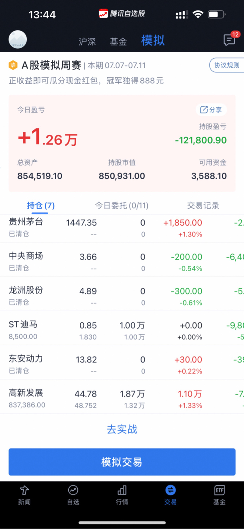
Task: Follow the 去实战 link
Action: point(122,429)
